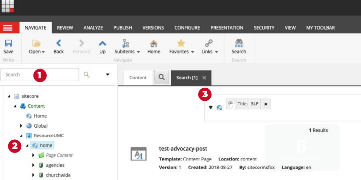
Task: Click the ResourceUMC site icon
Action: 29,136
